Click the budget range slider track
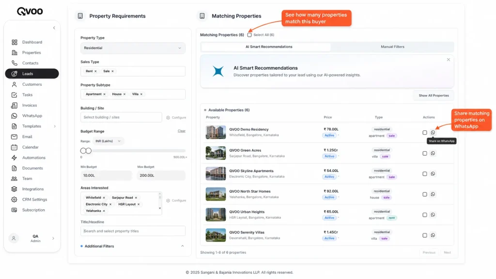The height and width of the screenshot is (279, 496). tap(133, 151)
